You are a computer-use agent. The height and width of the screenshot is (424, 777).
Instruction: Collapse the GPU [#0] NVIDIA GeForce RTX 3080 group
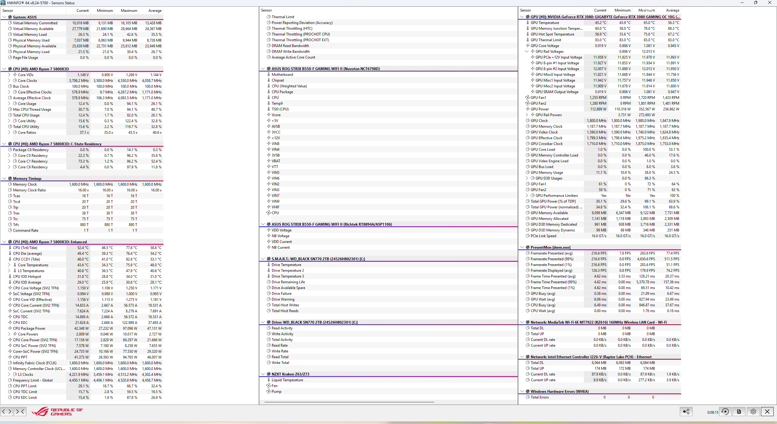point(522,17)
